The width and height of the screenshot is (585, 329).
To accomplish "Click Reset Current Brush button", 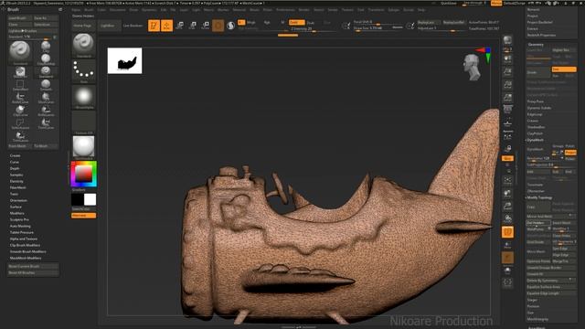I will (33, 266).
